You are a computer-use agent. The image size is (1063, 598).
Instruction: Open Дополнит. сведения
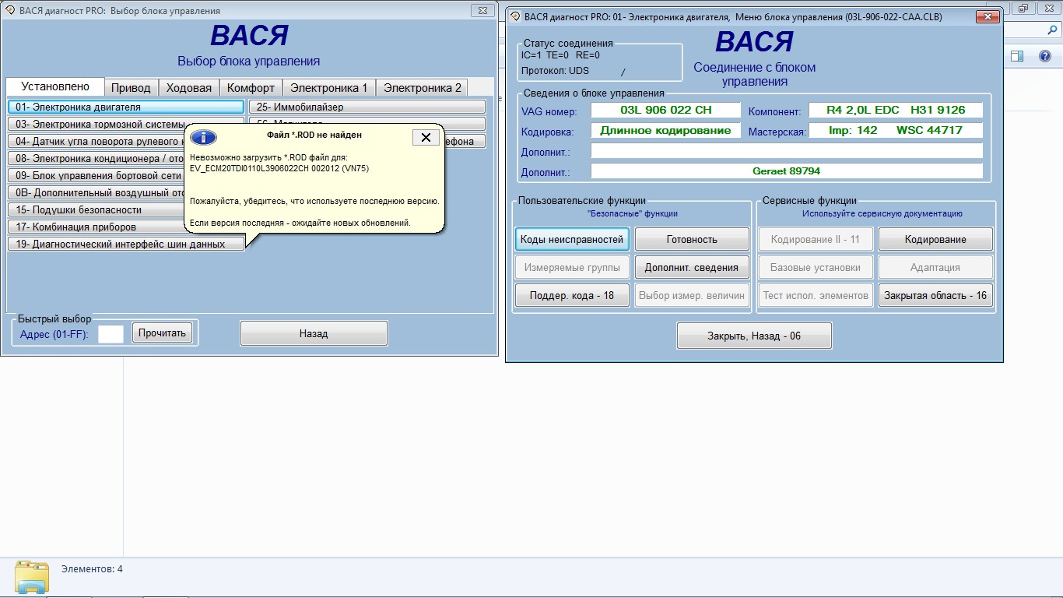coord(692,267)
